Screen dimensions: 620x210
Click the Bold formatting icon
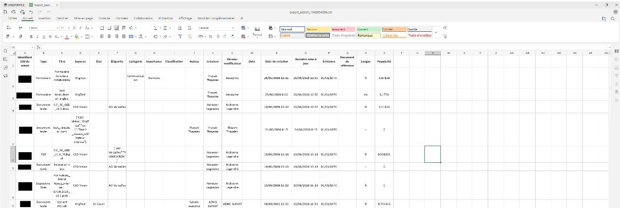(x=31, y=36)
